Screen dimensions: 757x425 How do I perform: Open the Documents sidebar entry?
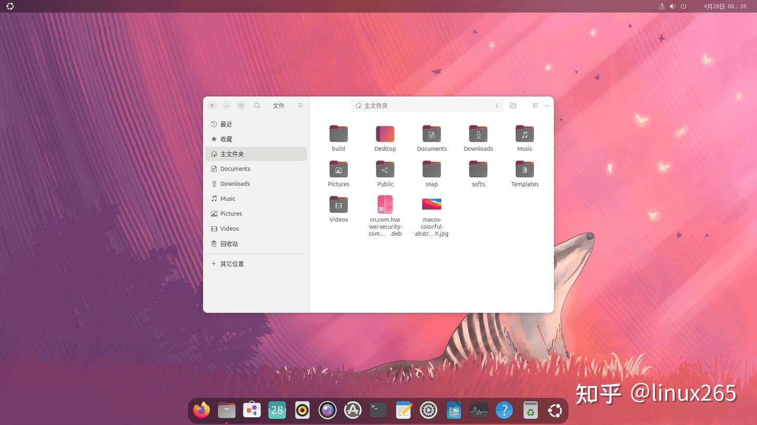(235, 168)
